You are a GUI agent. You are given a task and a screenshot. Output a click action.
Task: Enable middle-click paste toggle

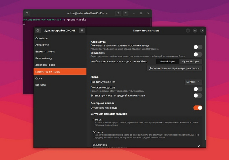pos(198,96)
